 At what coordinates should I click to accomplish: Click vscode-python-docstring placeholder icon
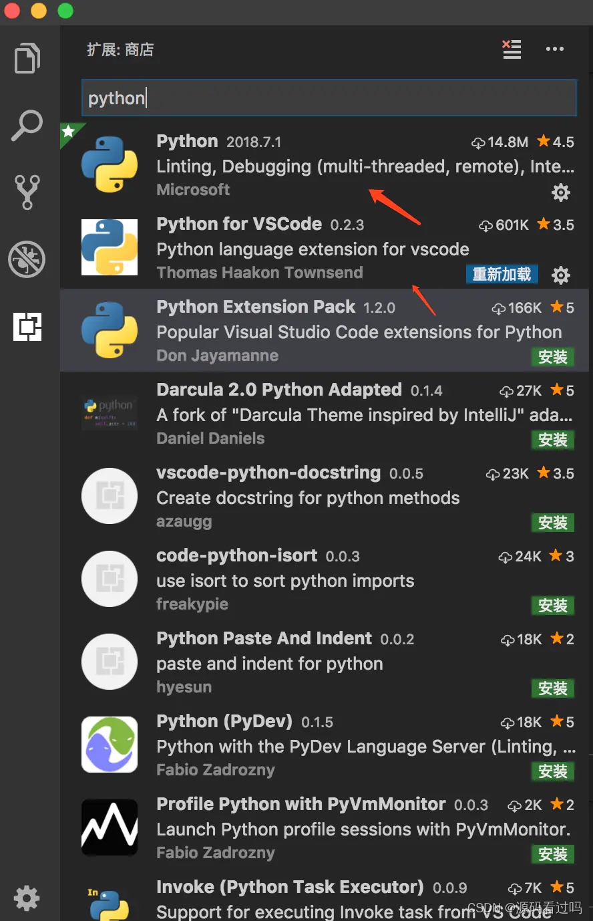point(110,496)
